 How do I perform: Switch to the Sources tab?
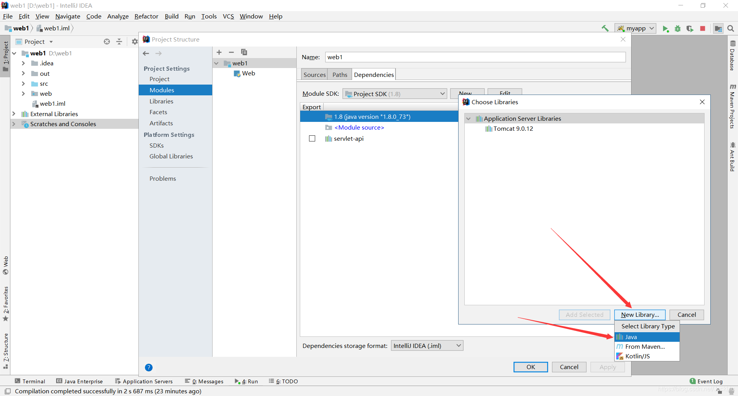[x=314, y=75]
